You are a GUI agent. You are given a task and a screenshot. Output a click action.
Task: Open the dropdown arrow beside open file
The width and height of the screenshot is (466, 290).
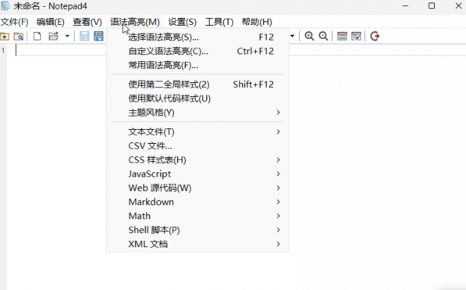(67, 36)
